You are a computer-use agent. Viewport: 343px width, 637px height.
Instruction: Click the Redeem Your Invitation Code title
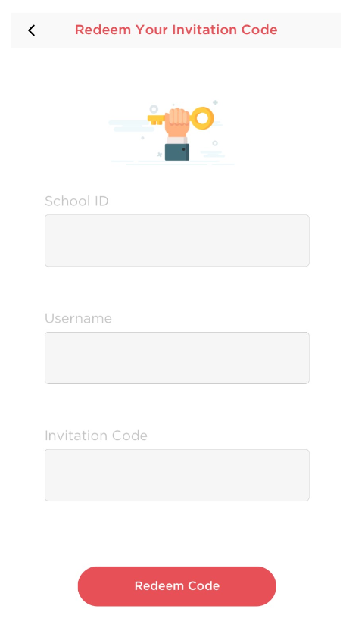tap(176, 30)
